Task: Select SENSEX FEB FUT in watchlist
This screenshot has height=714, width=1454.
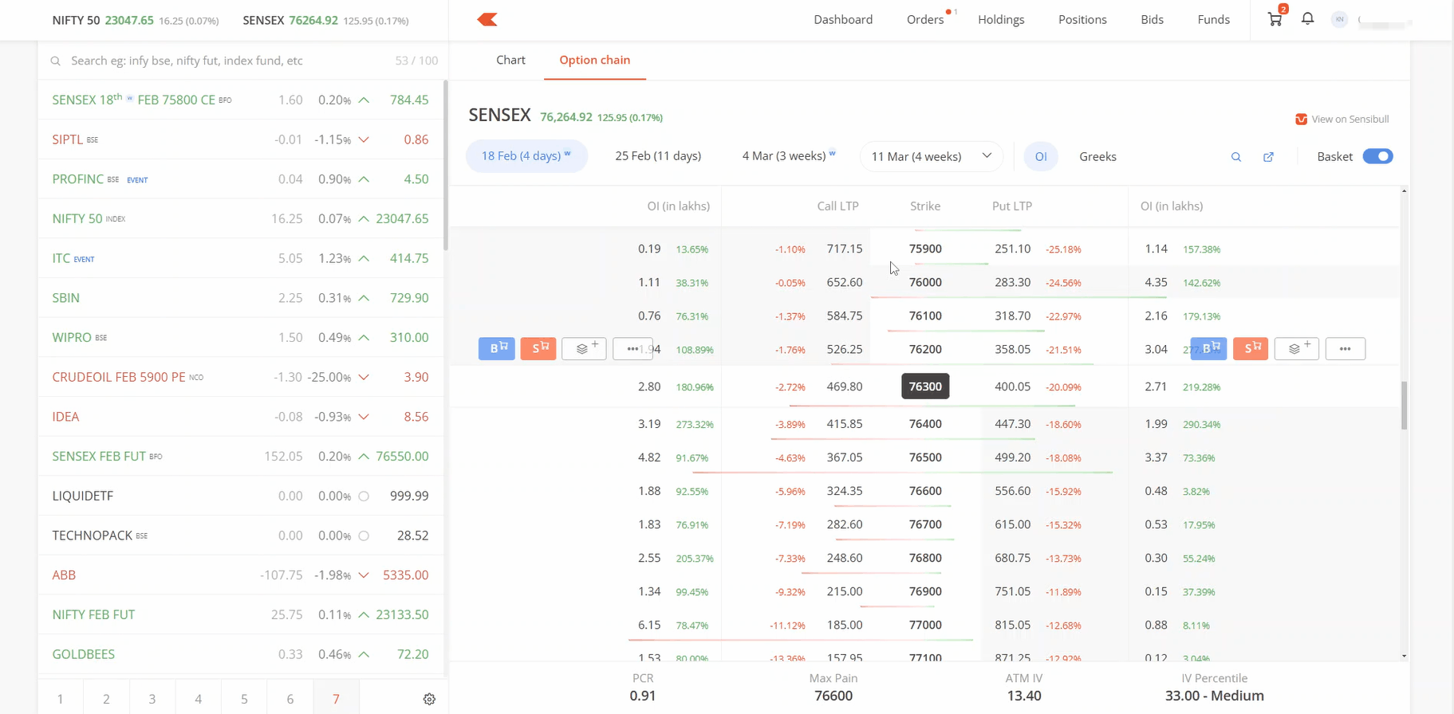Action: [x=240, y=457]
